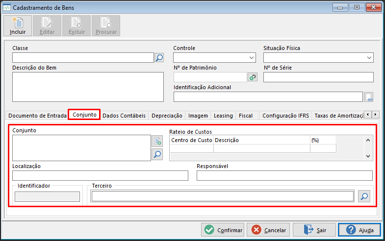Open the Documento de Entrada tab
This screenshot has height=241, width=385.
pyautogui.click(x=37, y=116)
